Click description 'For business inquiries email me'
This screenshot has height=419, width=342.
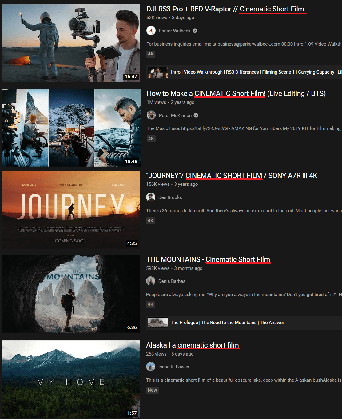(x=244, y=44)
